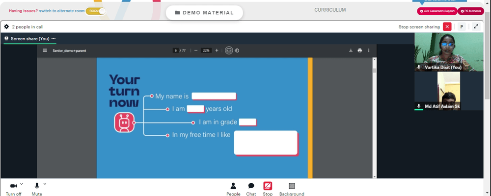The height and width of the screenshot is (196, 491).
Task: Open the Chat panel
Action: coord(251,189)
